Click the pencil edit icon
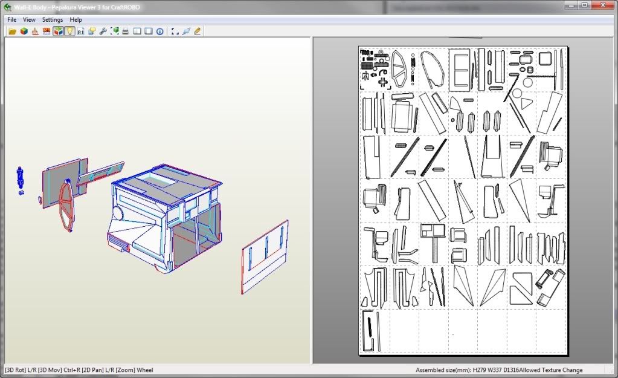The image size is (618, 378). (198, 31)
